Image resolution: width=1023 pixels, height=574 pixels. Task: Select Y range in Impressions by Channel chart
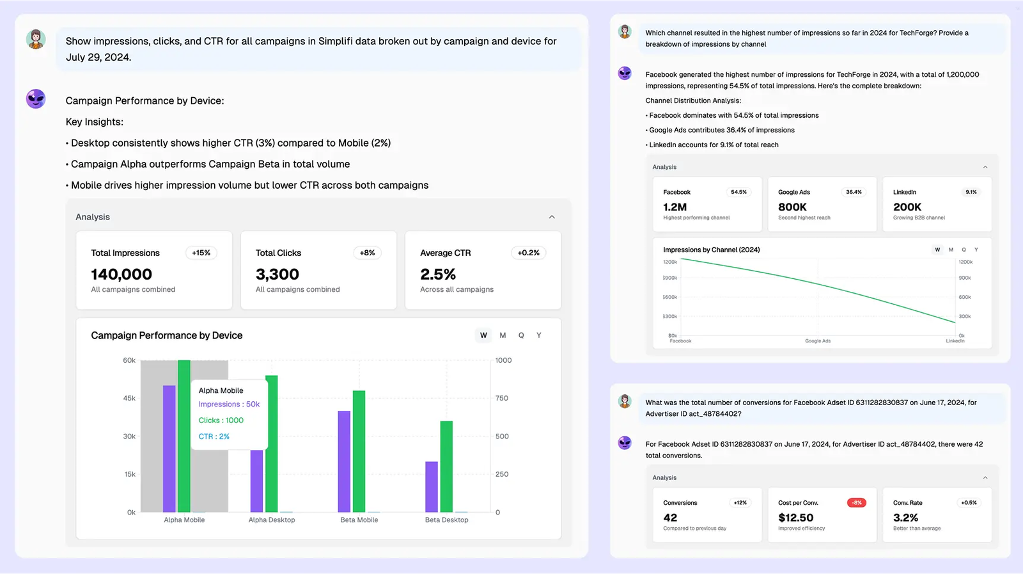tap(976, 250)
